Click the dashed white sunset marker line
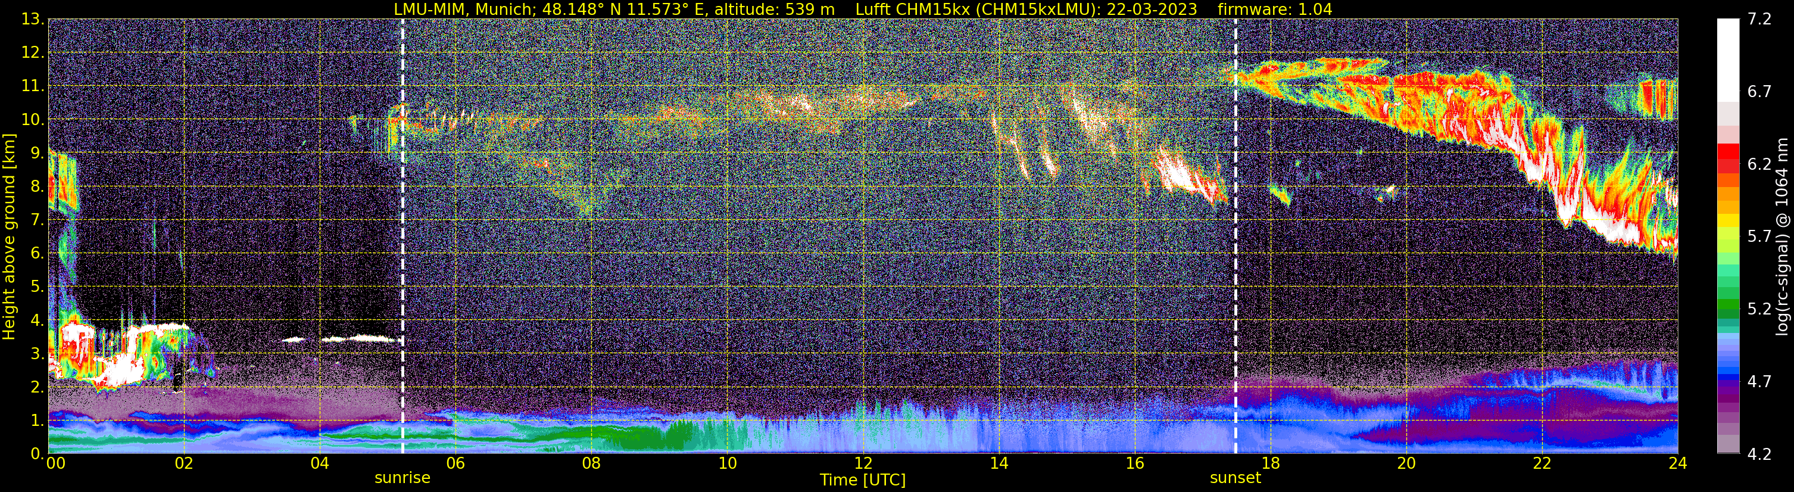This screenshot has width=1794, height=492. (x=1235, y=236)
